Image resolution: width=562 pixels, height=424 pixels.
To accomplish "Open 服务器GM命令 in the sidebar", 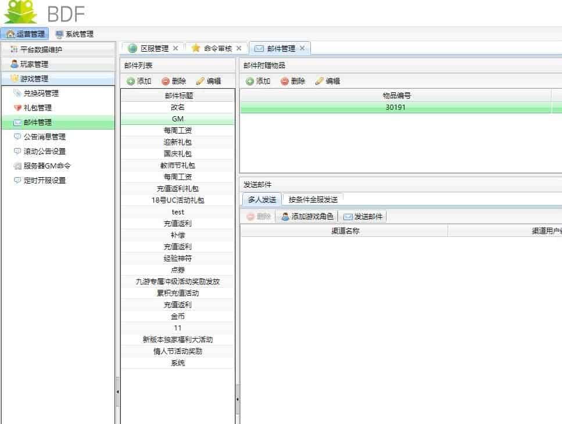I will (x=46, y=166).
